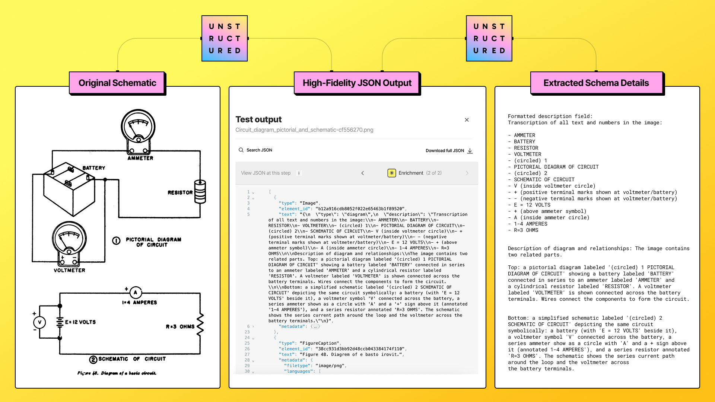This screenshot has height=402, width=715.
Task: Click the Extracted Schema Details label
Action: (x=596, y=83)
